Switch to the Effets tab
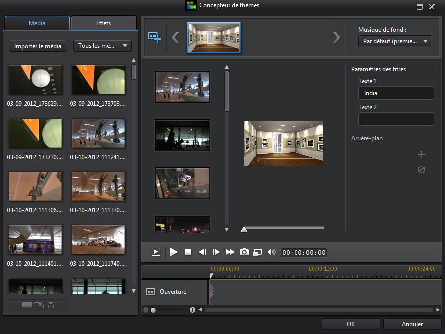Screen dimensions: 445x334 pyautogui.click(x=104, y=23)
